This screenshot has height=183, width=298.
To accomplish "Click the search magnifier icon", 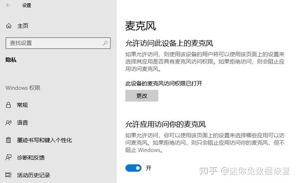I will click(105, 43).
